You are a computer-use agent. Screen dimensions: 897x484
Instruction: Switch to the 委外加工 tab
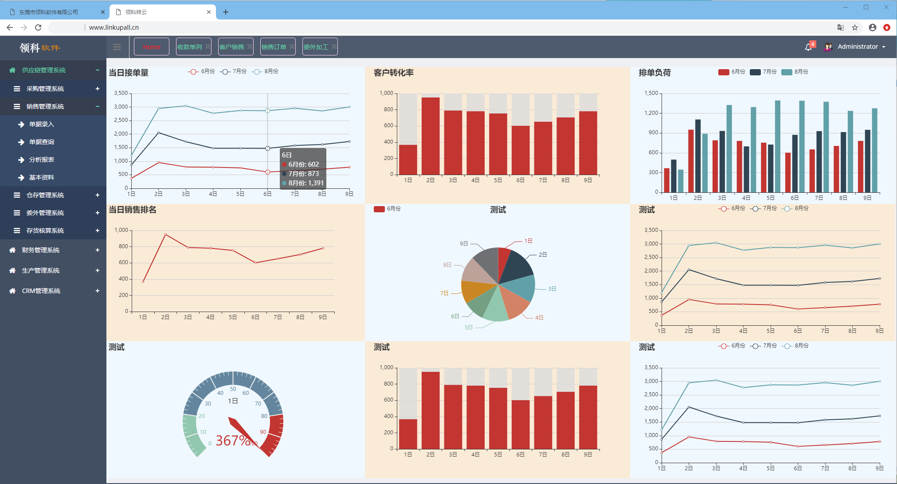(x=316, y=47)
